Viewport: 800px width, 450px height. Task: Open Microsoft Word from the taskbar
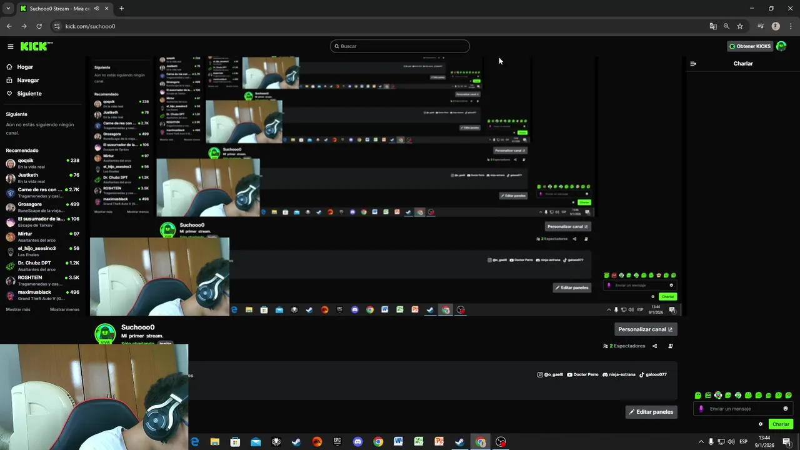coord(398,442)
